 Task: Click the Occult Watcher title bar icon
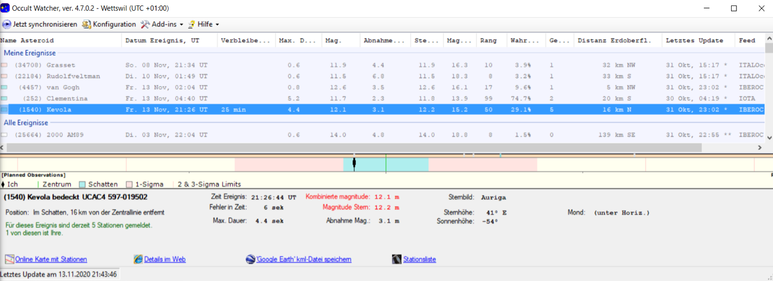pos(5,8)
